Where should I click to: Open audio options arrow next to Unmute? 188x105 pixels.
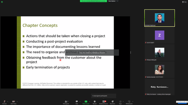(8, 101)
